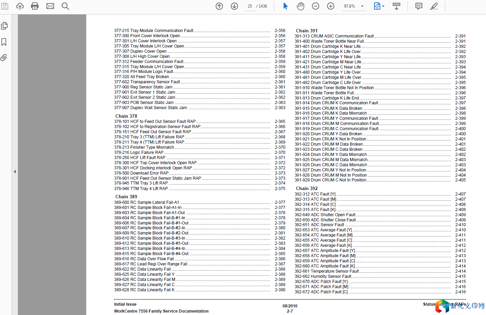Click the Save file icon

click(x=5, y=6)
